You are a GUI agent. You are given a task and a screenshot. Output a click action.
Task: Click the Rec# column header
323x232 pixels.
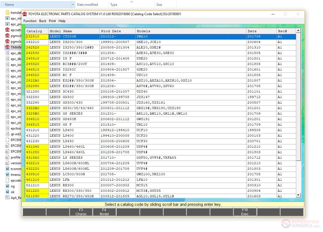(x=286, y=31)
